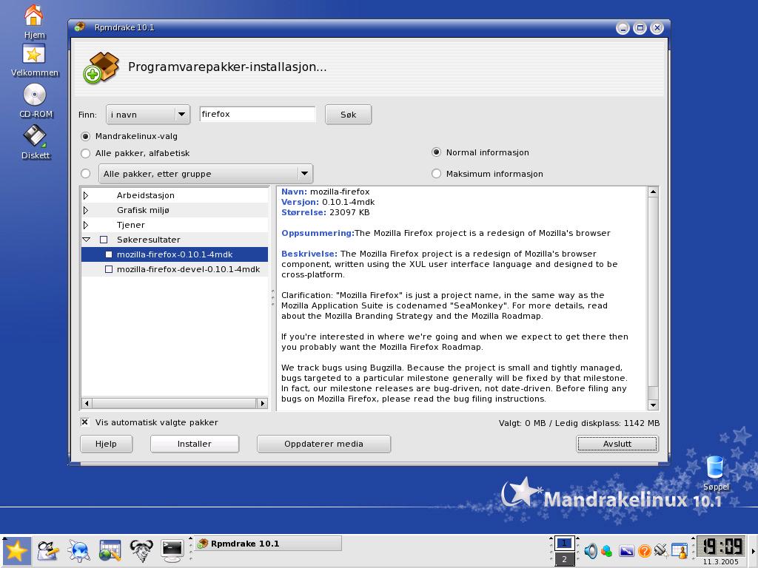Switch to virtual desktop 1
The image size is (758, 568).
point(563,544)
